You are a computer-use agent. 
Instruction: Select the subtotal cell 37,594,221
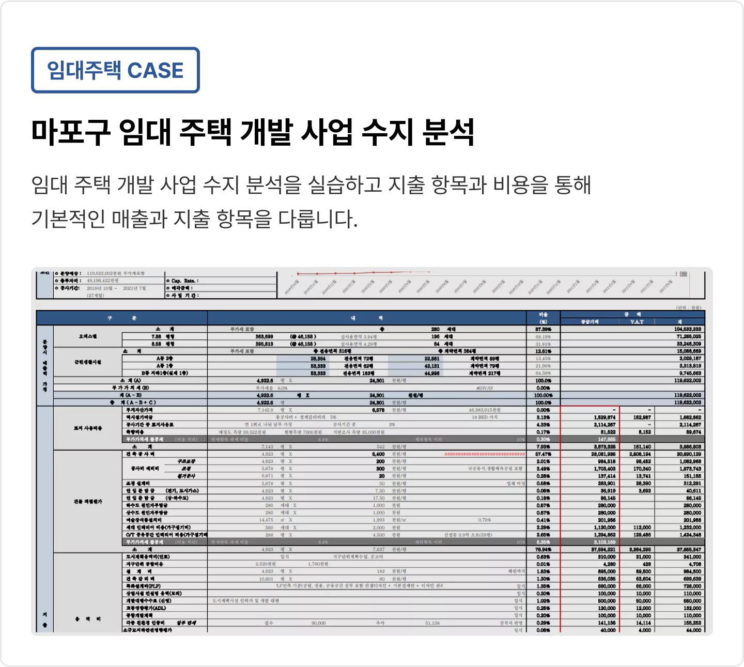(x=603, y=550)
